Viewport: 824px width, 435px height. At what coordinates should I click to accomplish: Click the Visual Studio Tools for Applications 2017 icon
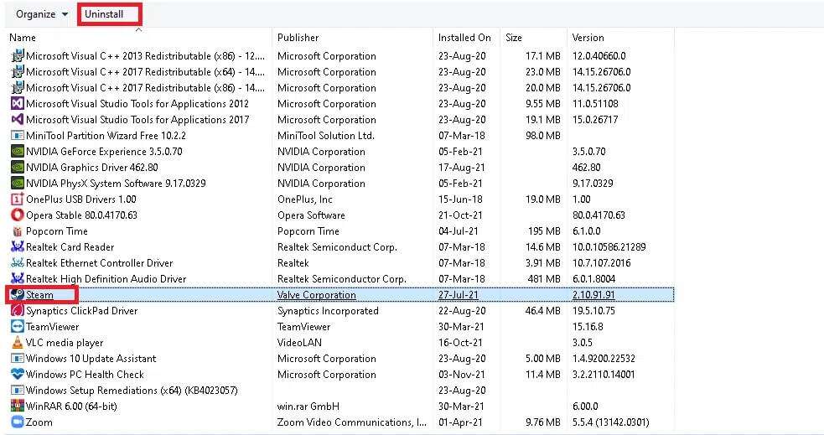pyautogui.click(x=18, y=119)
